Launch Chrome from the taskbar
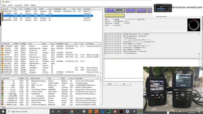 click(x=71, y=111)
